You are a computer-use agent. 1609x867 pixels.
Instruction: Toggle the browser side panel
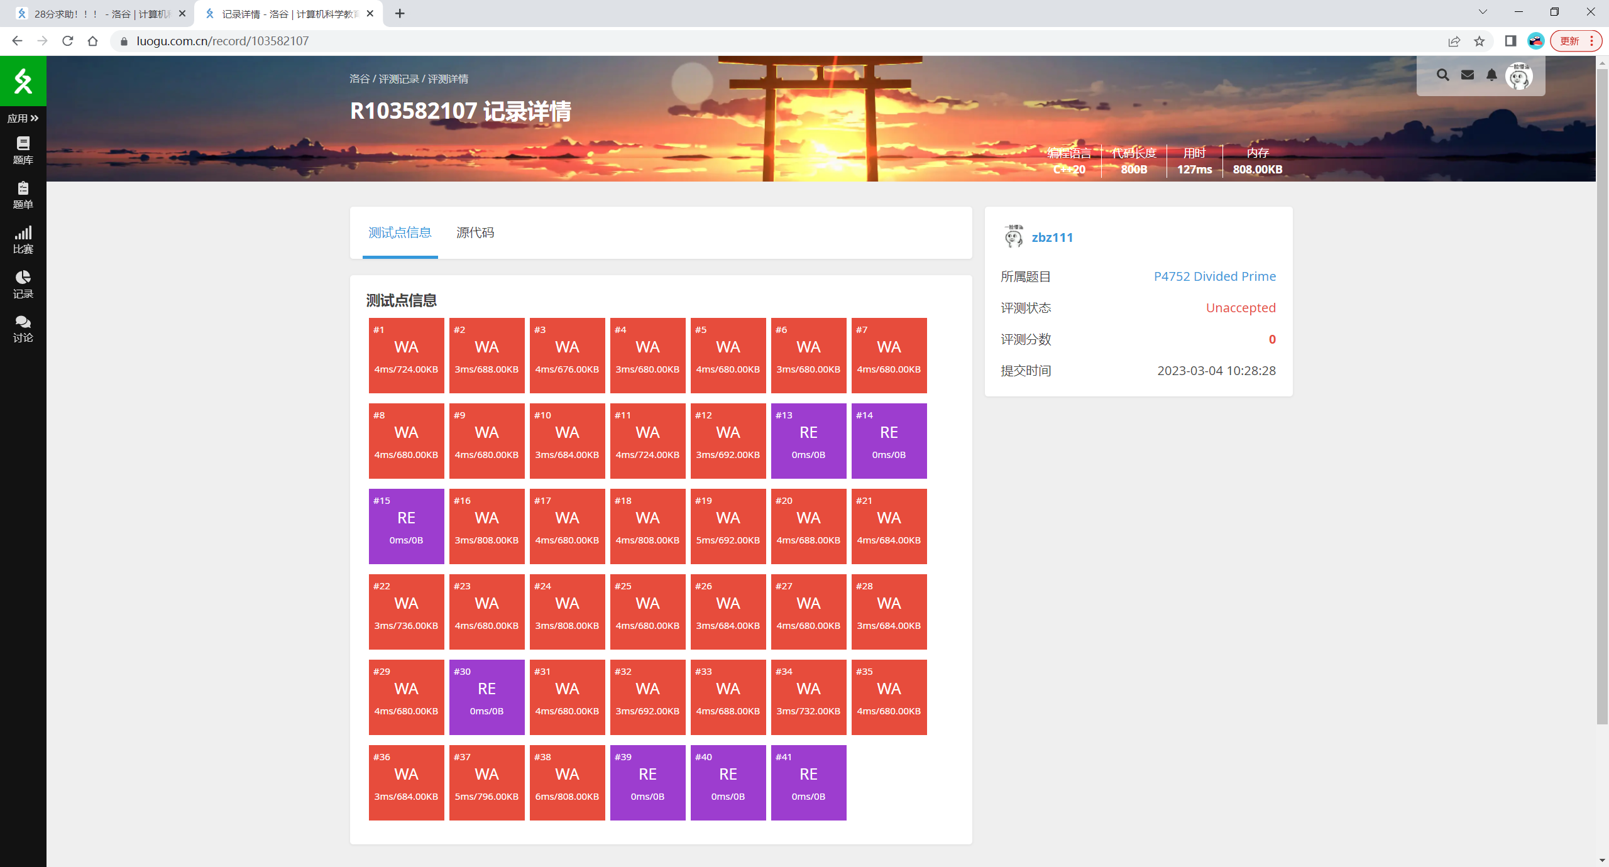click(x=1510, y=41)
